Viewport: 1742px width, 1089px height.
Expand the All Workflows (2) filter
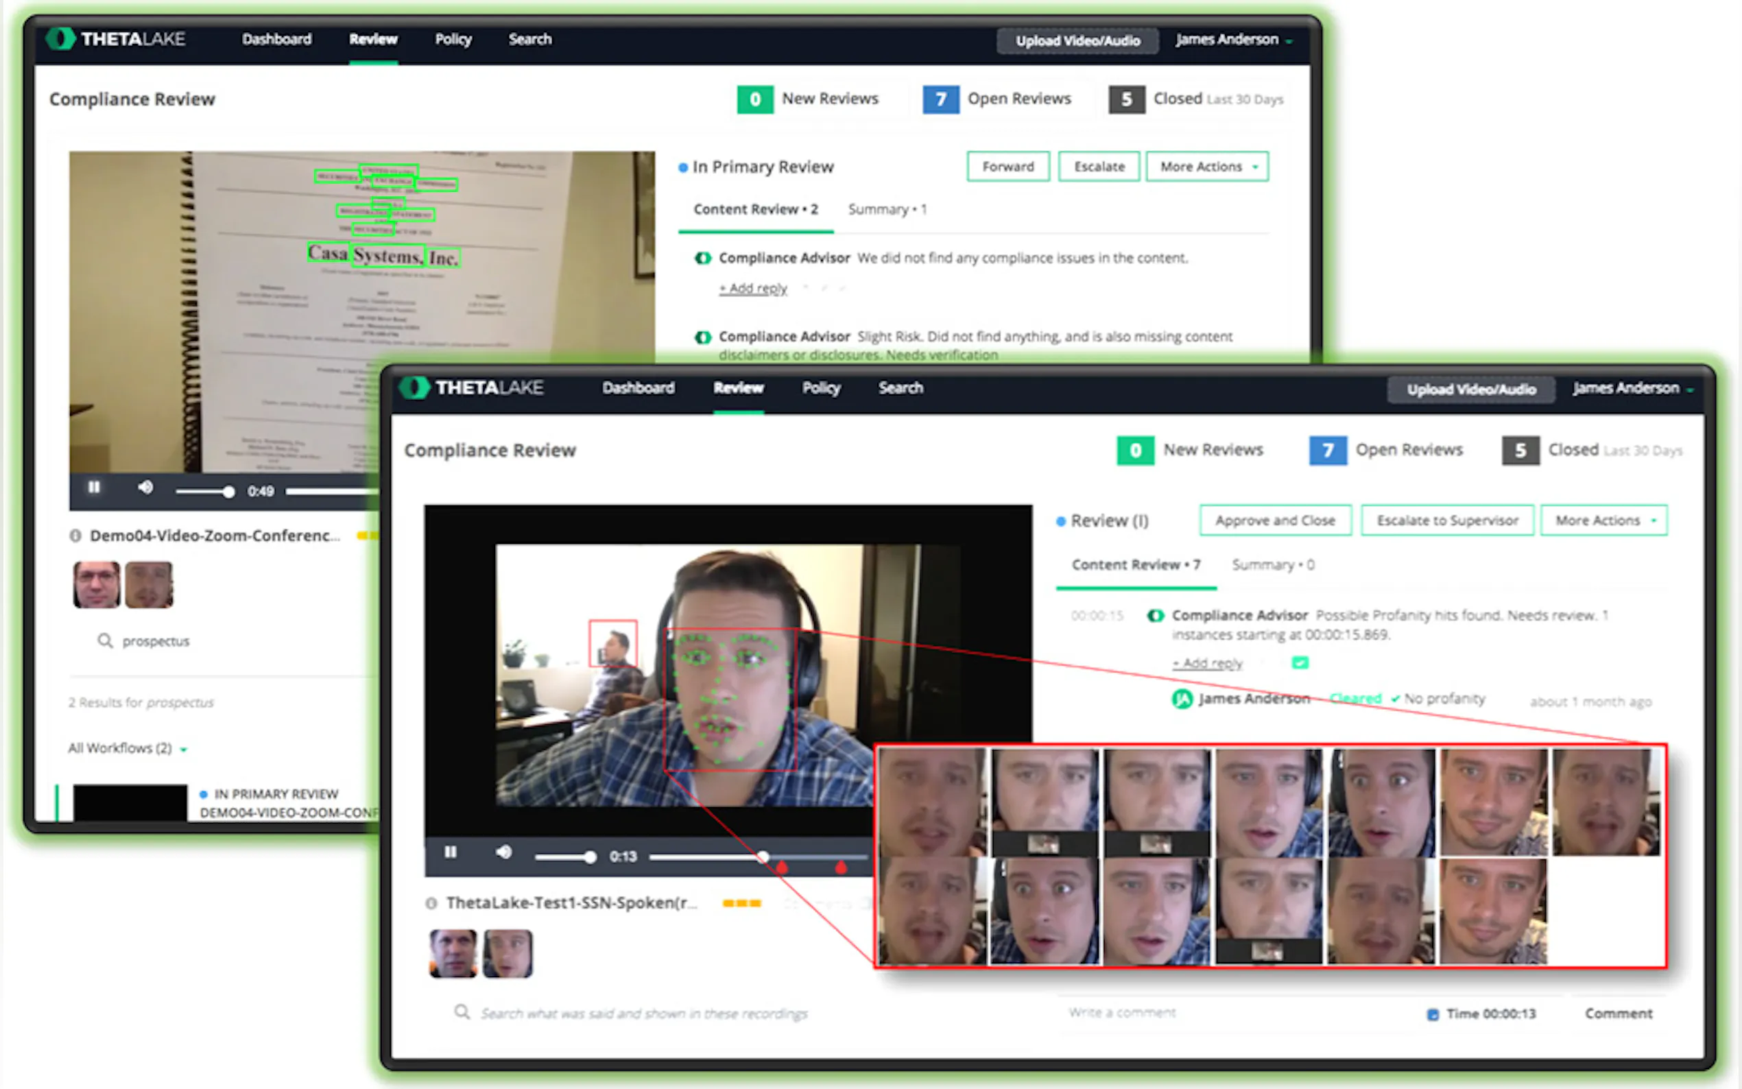(x=128, y=748)
